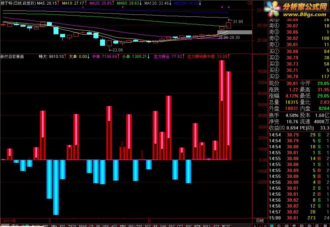This screenshot has height=227, width=330.
Task: Click the 卖② ask row at 30.82
Action: 299,38
